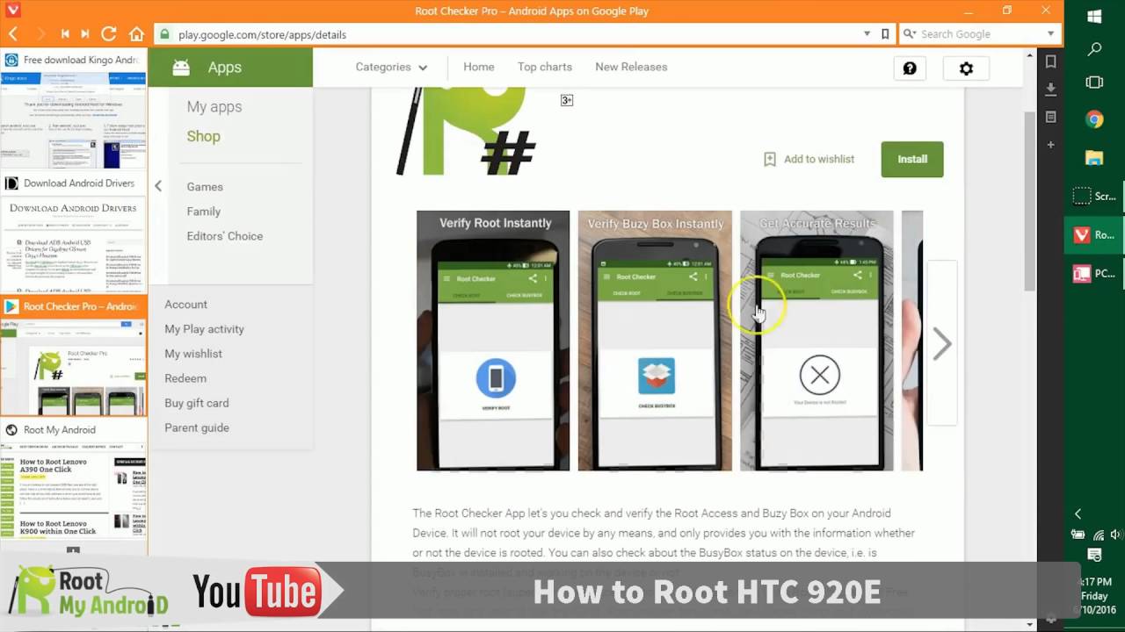Open Vivaldi downloads panel icon
This screenshot has height=632, width=1125.
click(1050, 89)
